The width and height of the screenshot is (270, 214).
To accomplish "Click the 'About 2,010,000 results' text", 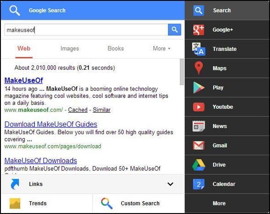I will [65, 68].
